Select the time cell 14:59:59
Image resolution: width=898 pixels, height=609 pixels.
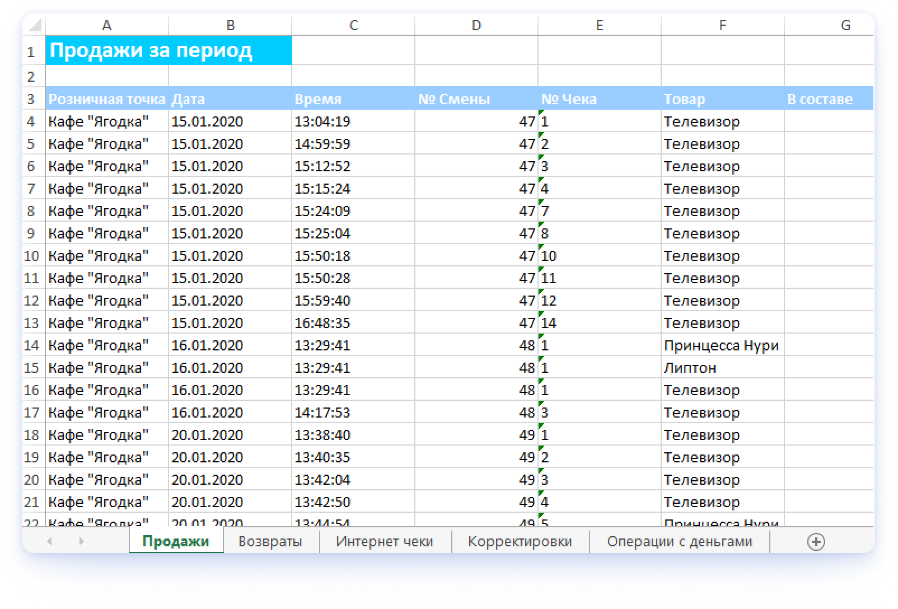point(353,143)
